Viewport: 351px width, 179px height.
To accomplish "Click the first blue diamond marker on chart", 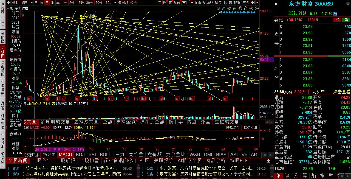I will (x=220, y=12).
